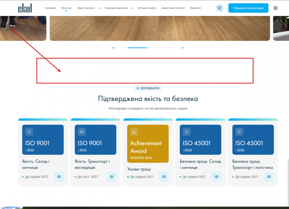
Task: Expand the Галузеві рішення dropdown chevron
Action: (x=132, y=8)
